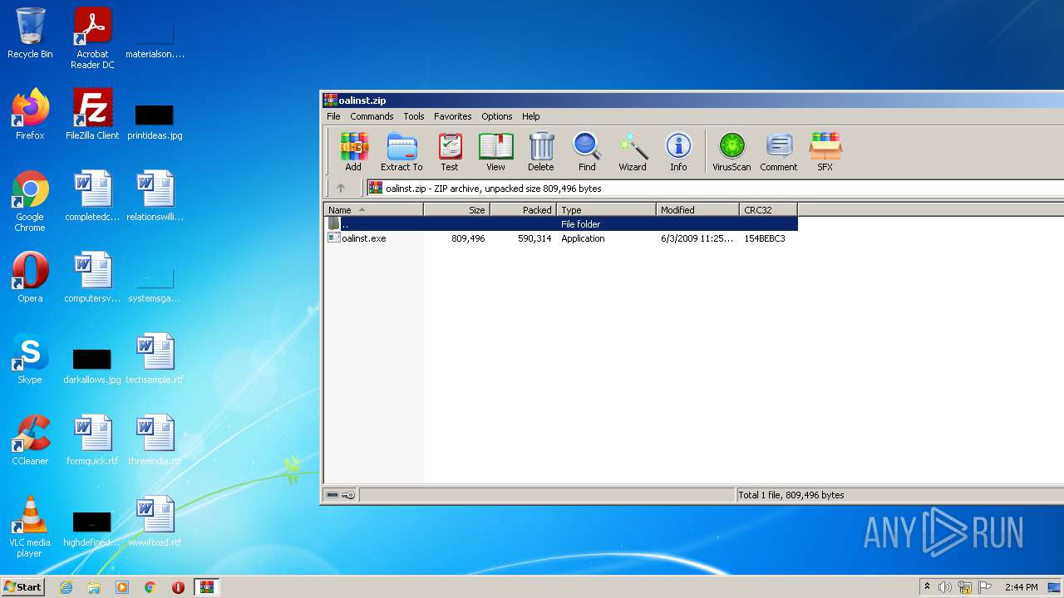Viewport: 1064px width, 598px height.
Task: Click the Delete trash can icon
Action: coord(541,152)
